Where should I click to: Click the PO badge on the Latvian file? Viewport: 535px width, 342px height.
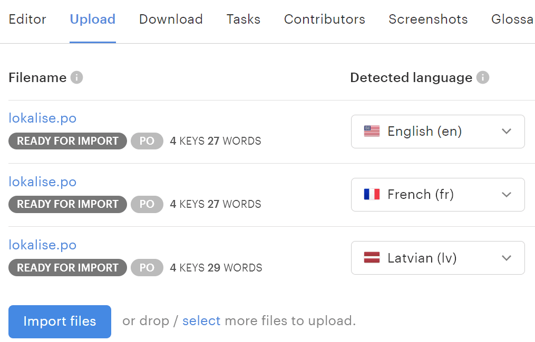(x=147, y=267)
